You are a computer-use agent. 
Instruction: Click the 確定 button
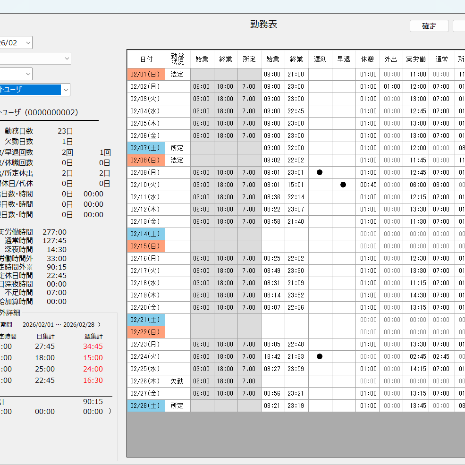pyautogui.click(x=429, y=26)
